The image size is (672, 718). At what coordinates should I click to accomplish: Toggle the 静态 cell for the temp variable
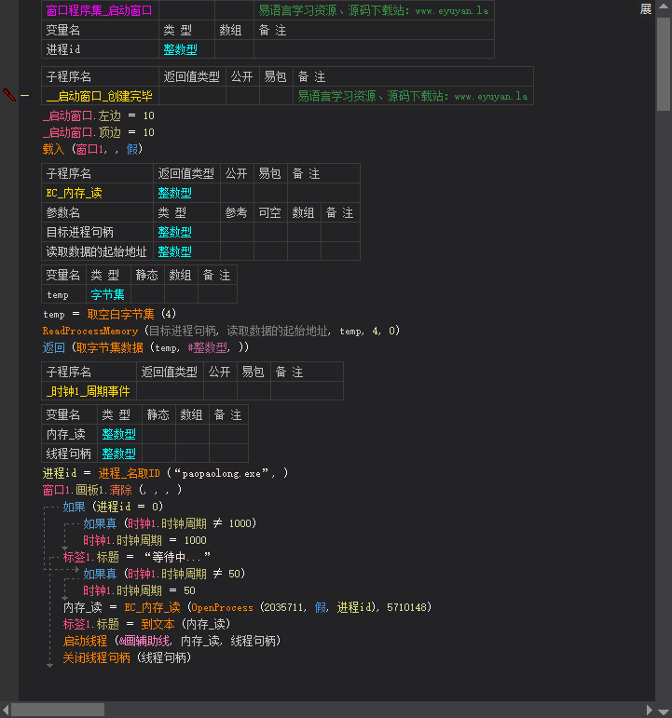tap(147, 294)
